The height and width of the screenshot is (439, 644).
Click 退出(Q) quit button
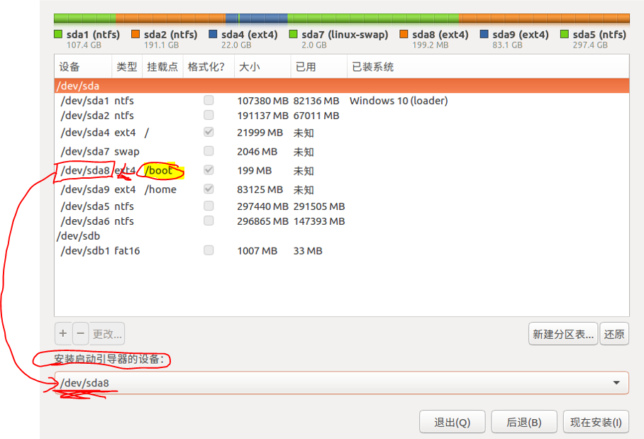point(453,422)
